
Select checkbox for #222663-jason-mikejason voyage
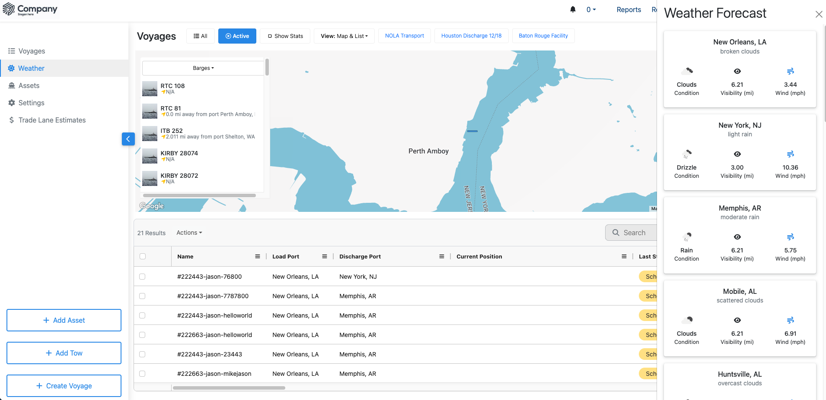click(142, 374)
